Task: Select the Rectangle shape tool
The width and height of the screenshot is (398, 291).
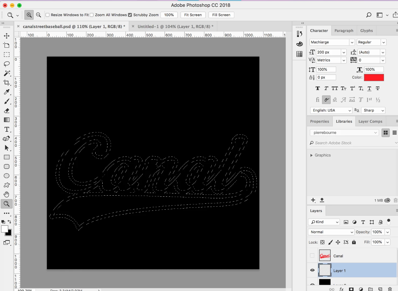Action: [x=7, y=157]
